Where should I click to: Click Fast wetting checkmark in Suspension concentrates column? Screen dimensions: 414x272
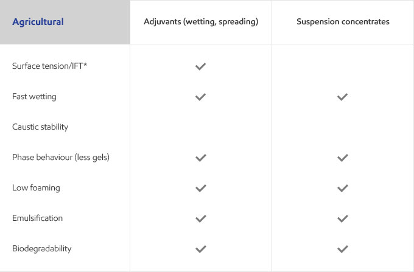342,97
